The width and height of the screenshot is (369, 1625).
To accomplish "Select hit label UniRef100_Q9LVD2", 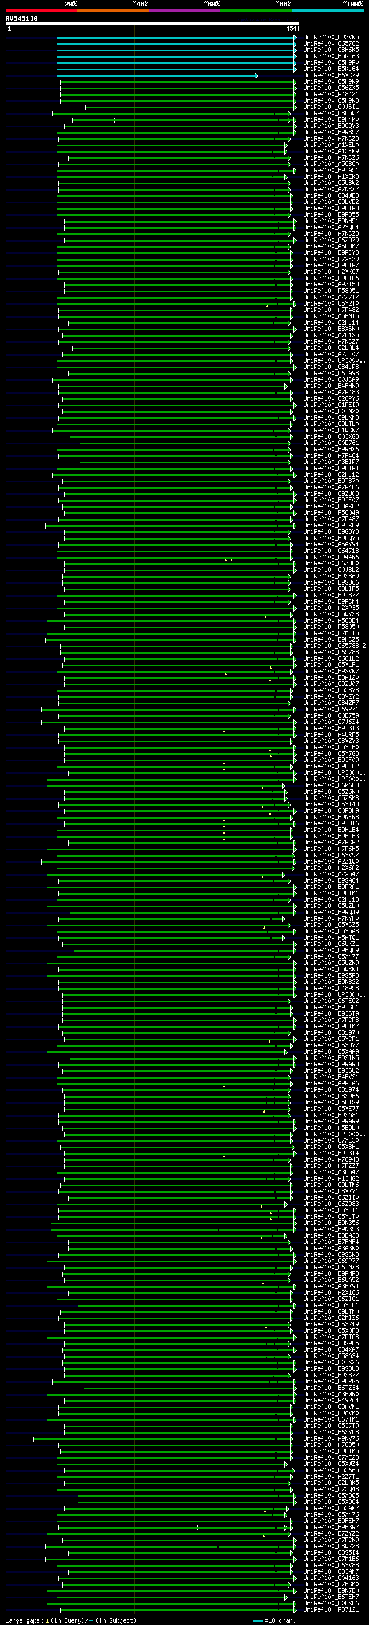I will [x=331, y=202].
